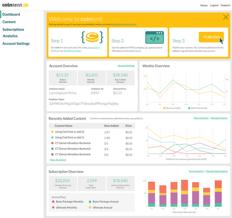The height and width of the screenshot is (218, 232).
Task: Click the $0.25 Default Price value
Action: point(117,93)
